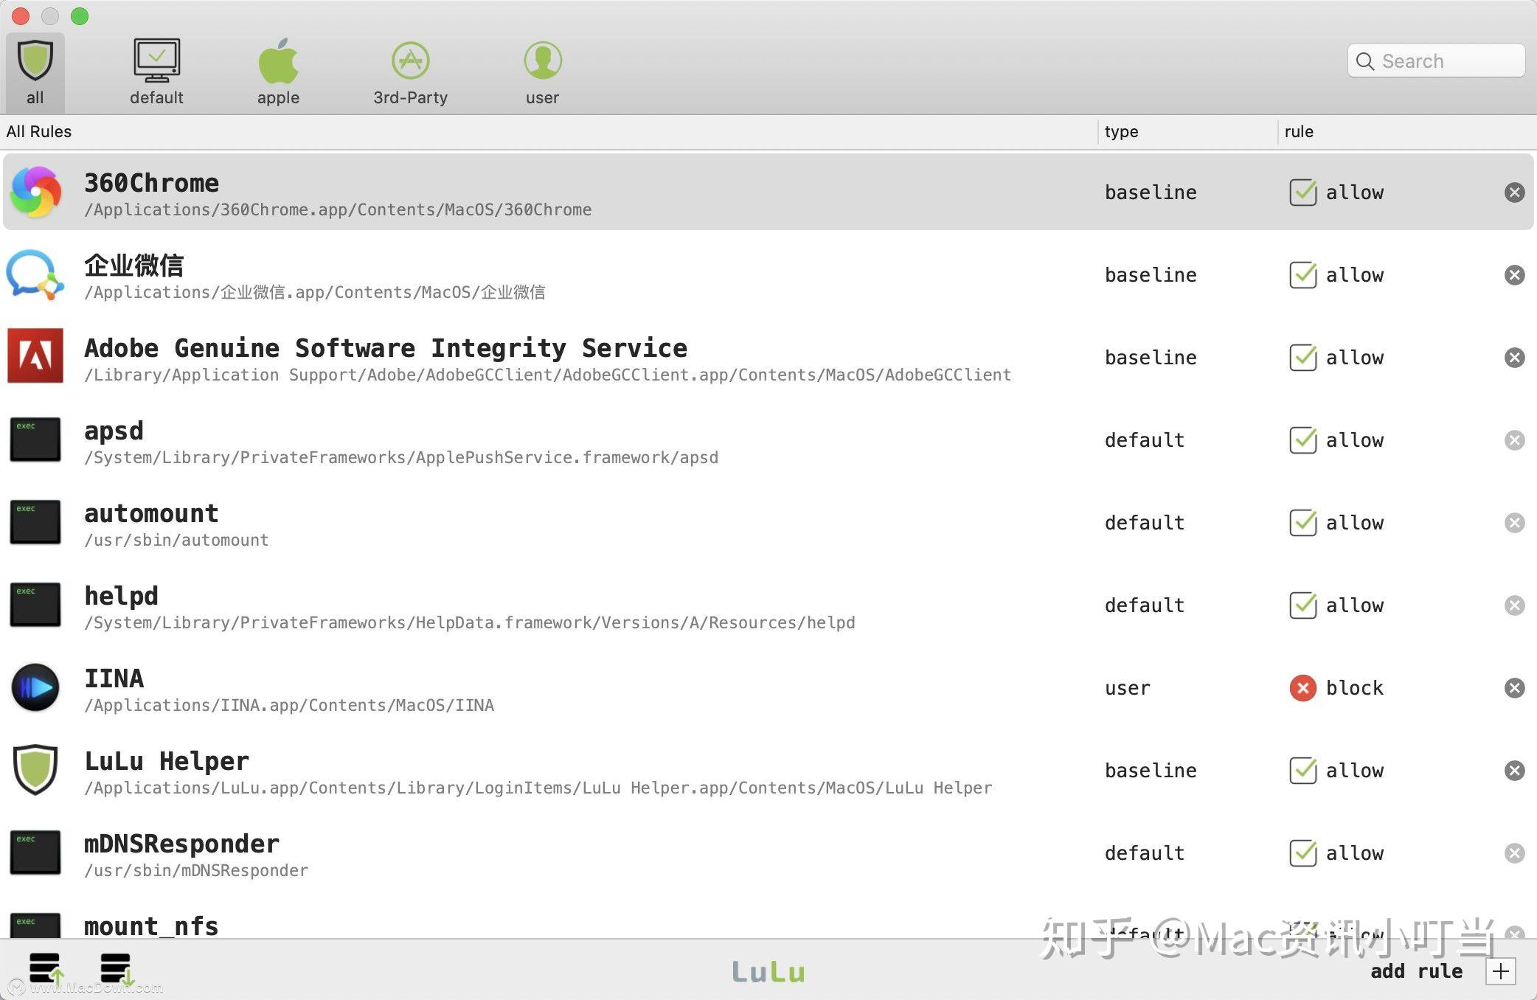This screenshot has height=1000, width=1537.
Task: Delete the 企业微信 rule using its X button
Action: pyautogui.click(x=1514, y=274)
